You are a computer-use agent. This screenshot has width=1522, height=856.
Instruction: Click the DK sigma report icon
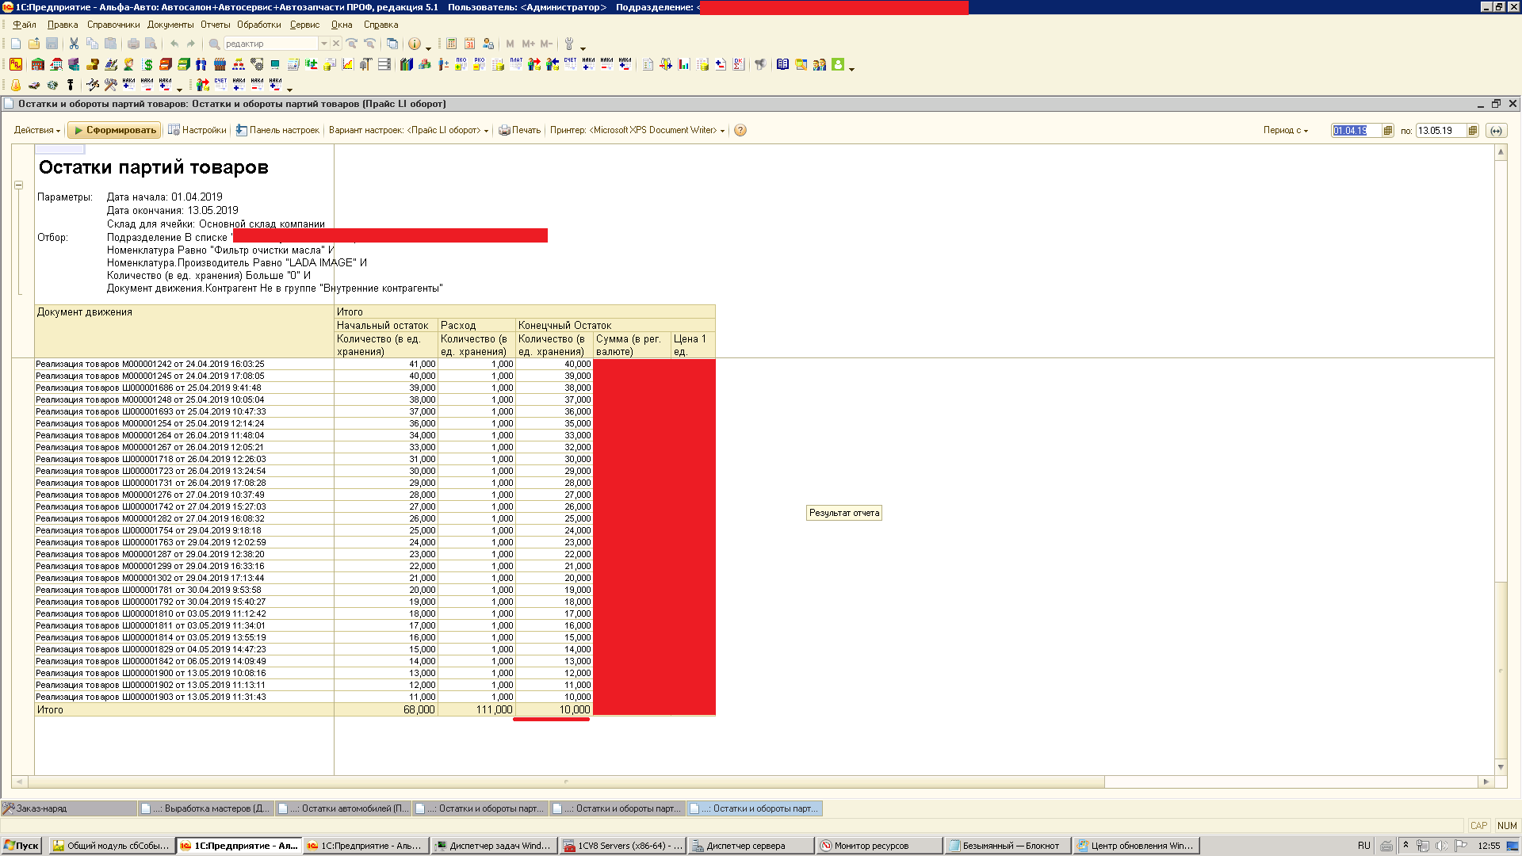738,64
